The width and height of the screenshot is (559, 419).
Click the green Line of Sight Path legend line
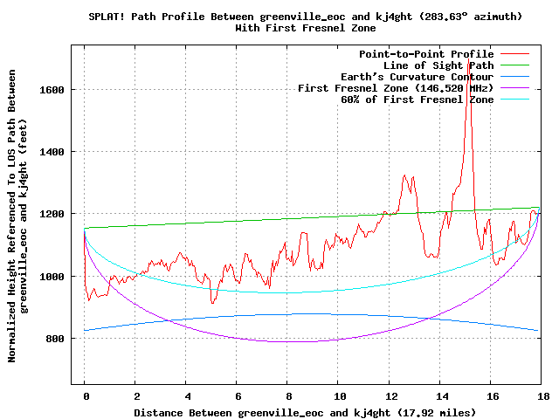pos(514,65)
